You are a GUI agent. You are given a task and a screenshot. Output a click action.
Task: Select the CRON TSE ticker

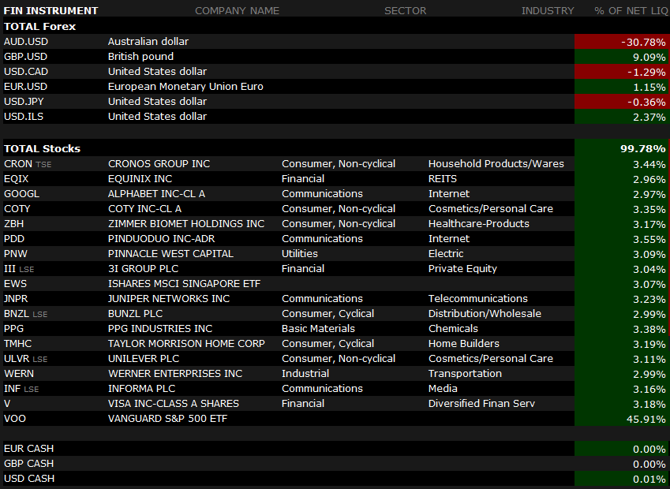(28, 163)
